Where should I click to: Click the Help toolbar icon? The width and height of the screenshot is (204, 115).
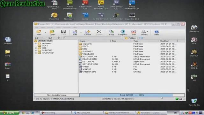pyautogui.click(x=157, y=33)
